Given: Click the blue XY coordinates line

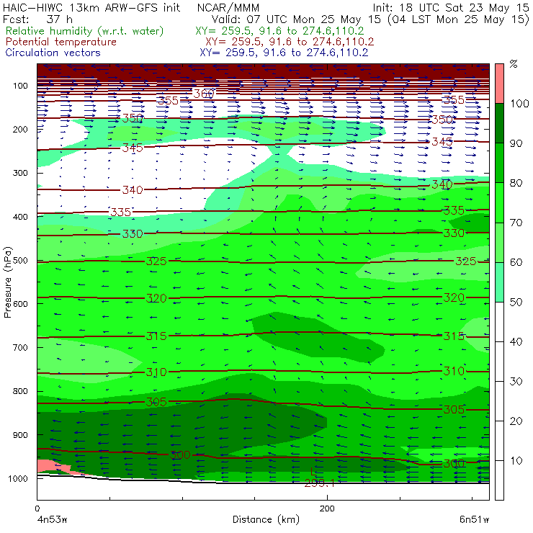Looking at the screenshot, I should 284,53.
